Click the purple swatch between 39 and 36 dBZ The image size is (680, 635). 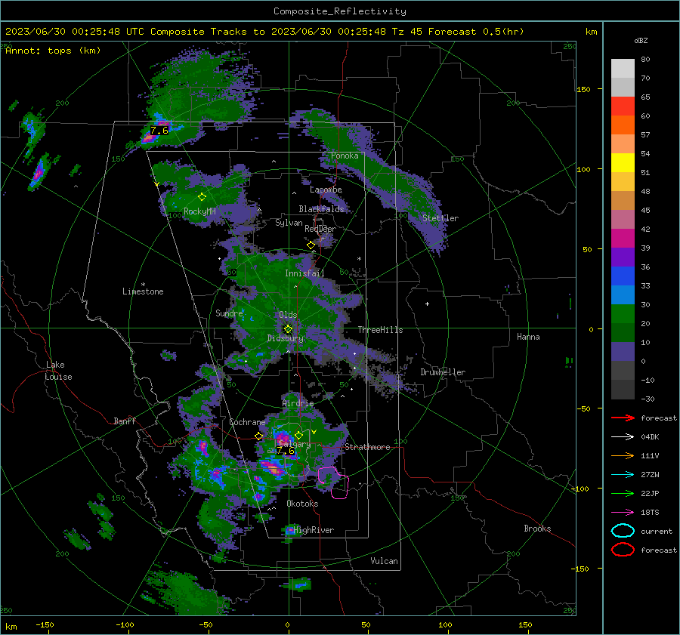[x=623, y=257]
